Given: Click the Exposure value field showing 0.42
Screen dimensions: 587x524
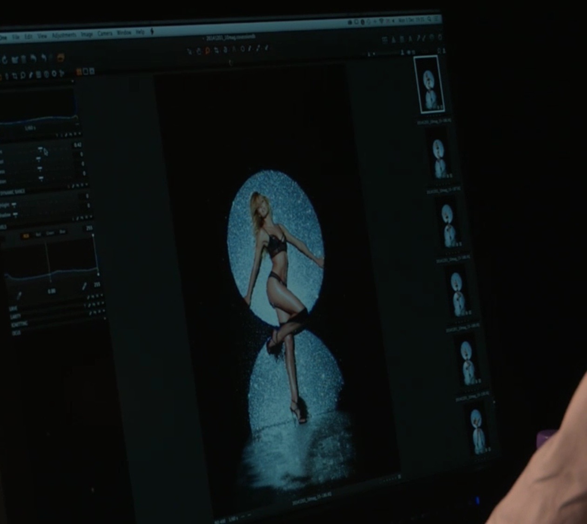Looking at the screenshot, I should click(x=78, y=145).
